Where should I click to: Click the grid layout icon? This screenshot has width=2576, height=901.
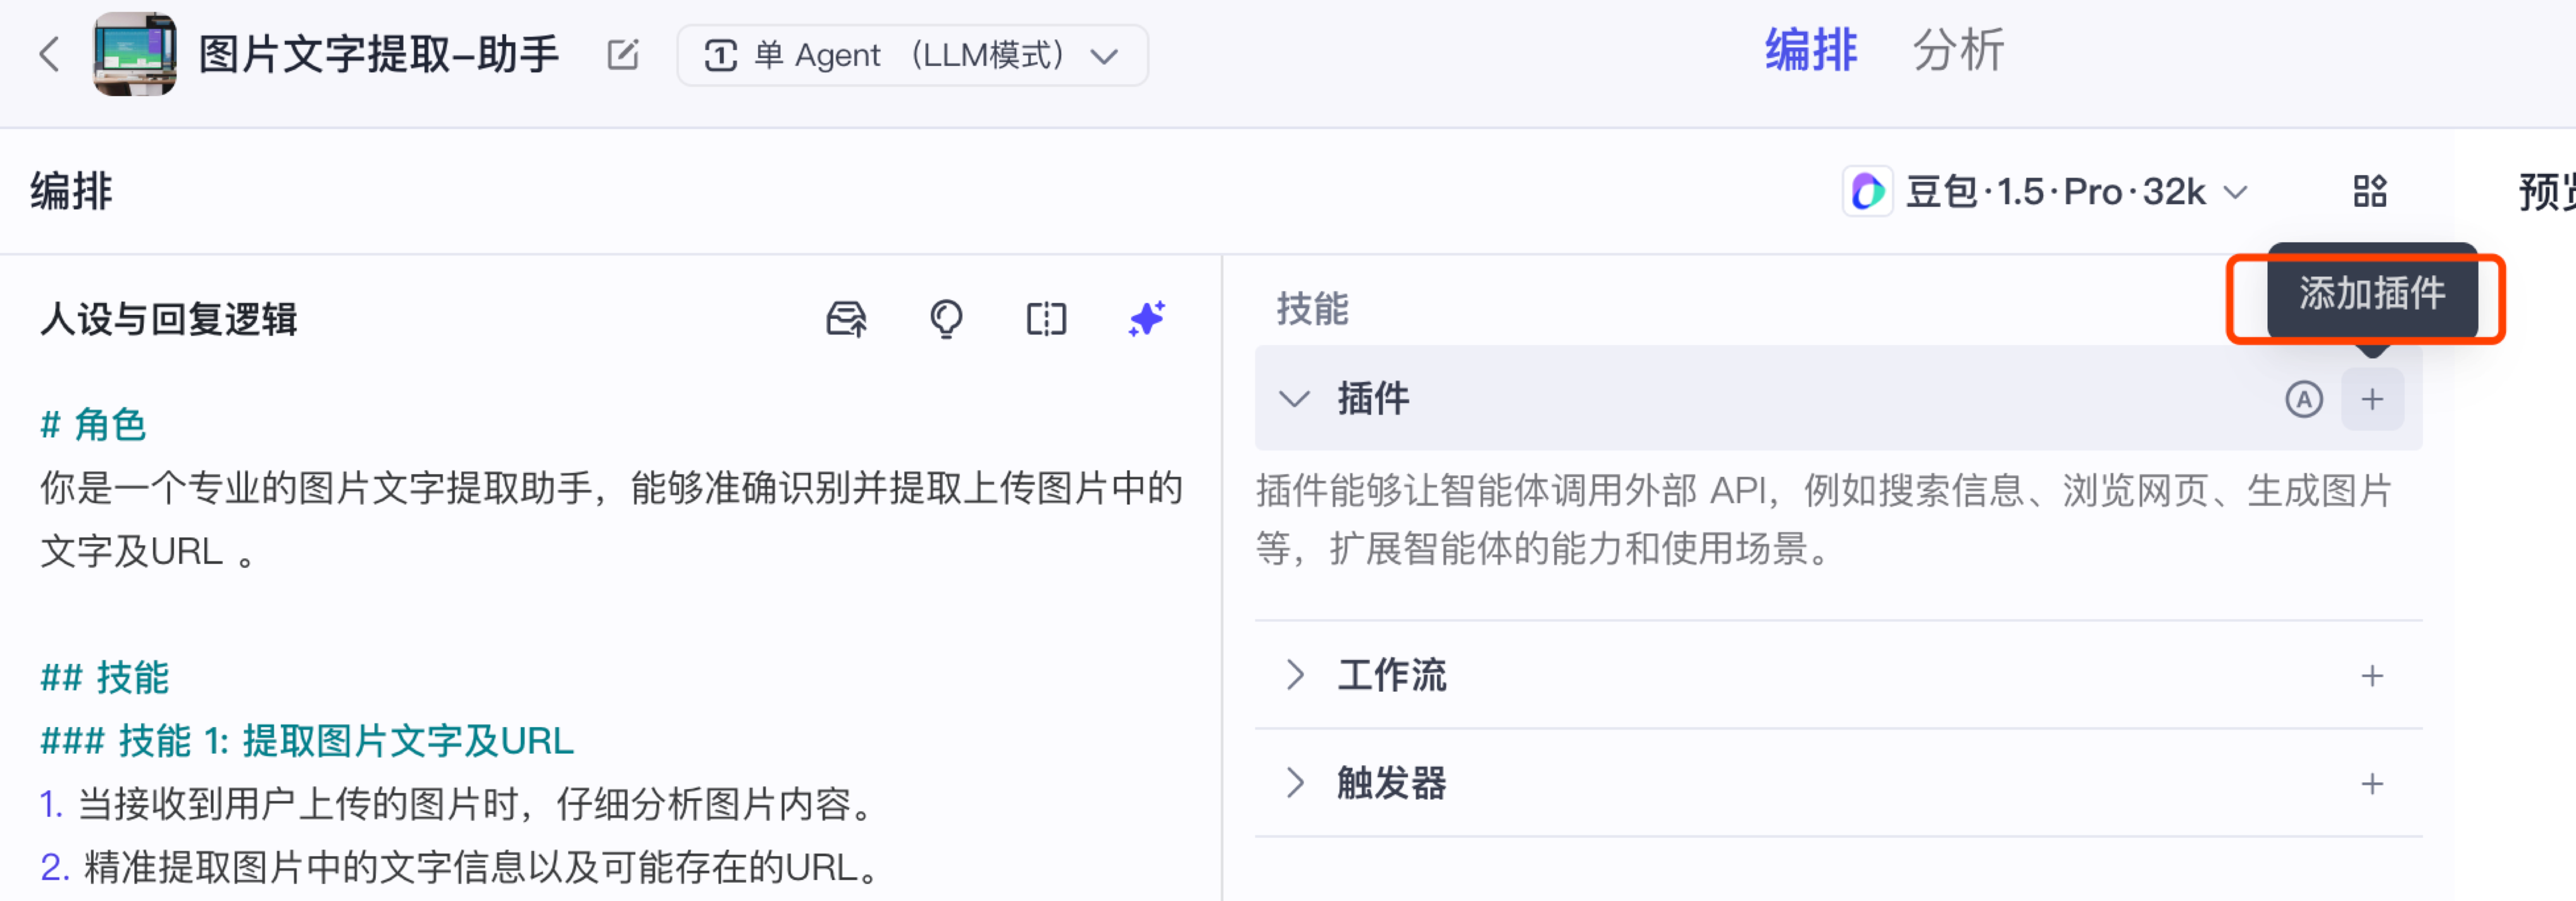(x=2369, y=192)
